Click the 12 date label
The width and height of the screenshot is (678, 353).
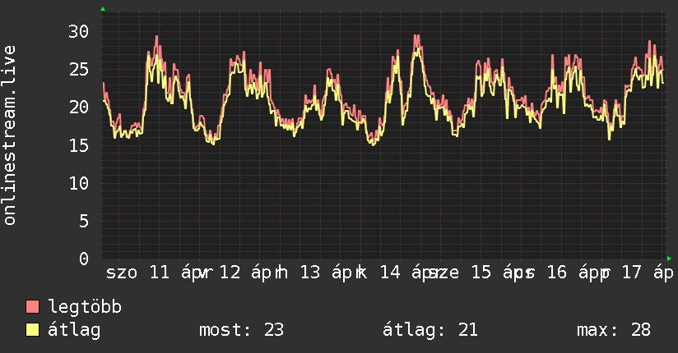point(230,273)
